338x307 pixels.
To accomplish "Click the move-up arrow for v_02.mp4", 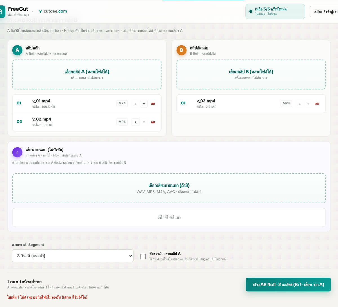I will pos(135,122).
